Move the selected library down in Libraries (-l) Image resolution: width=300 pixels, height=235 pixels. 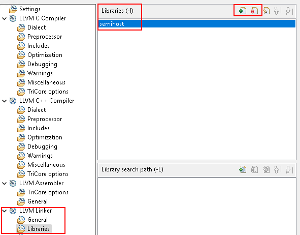[x=289, y=11]
